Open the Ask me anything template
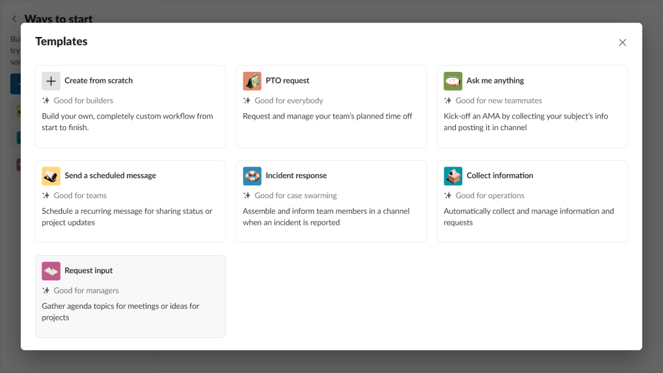Screen dimensions: 663x373 [532, 106]
